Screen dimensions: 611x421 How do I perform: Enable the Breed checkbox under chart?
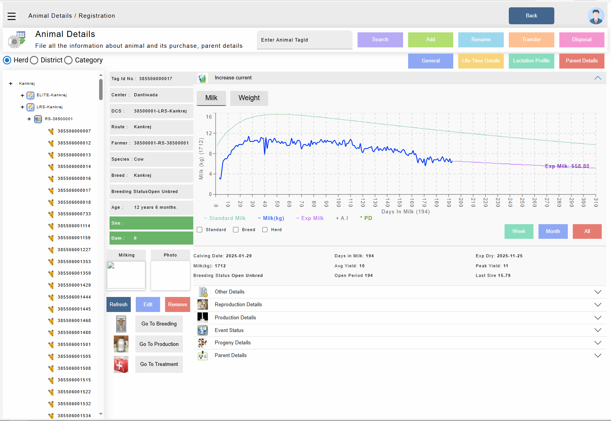236,230
